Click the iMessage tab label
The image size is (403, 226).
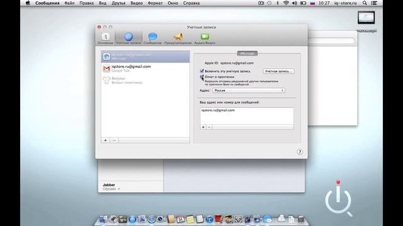tap(247, 53)
